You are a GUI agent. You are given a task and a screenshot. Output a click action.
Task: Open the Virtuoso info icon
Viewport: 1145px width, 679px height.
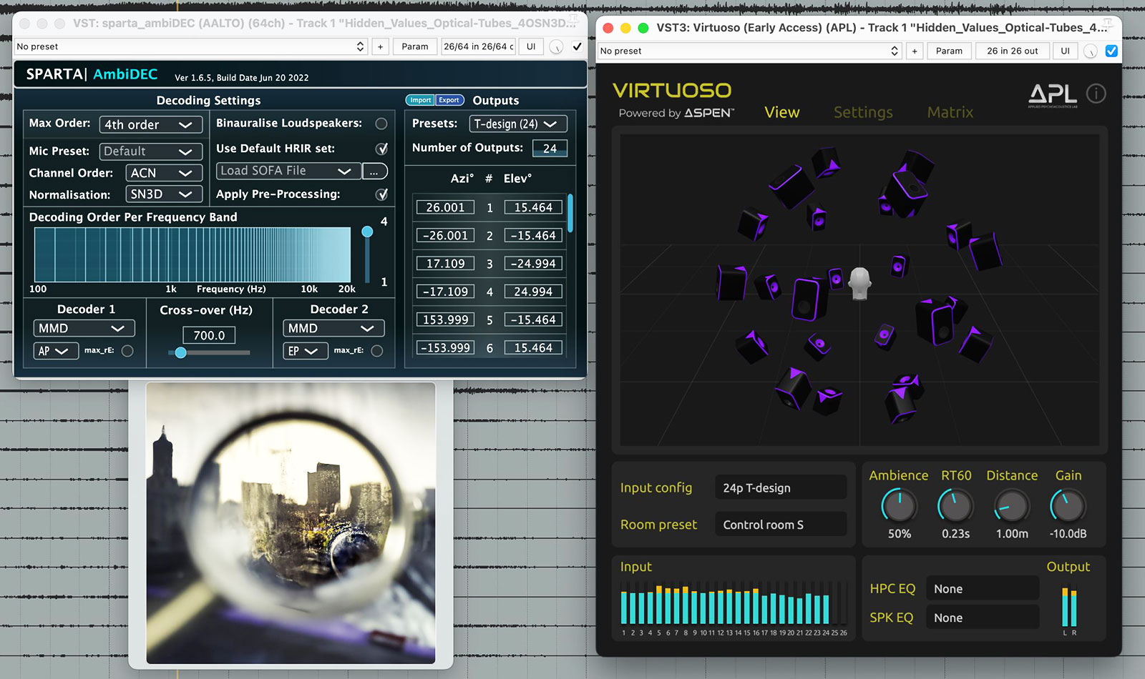[1096, 94]
